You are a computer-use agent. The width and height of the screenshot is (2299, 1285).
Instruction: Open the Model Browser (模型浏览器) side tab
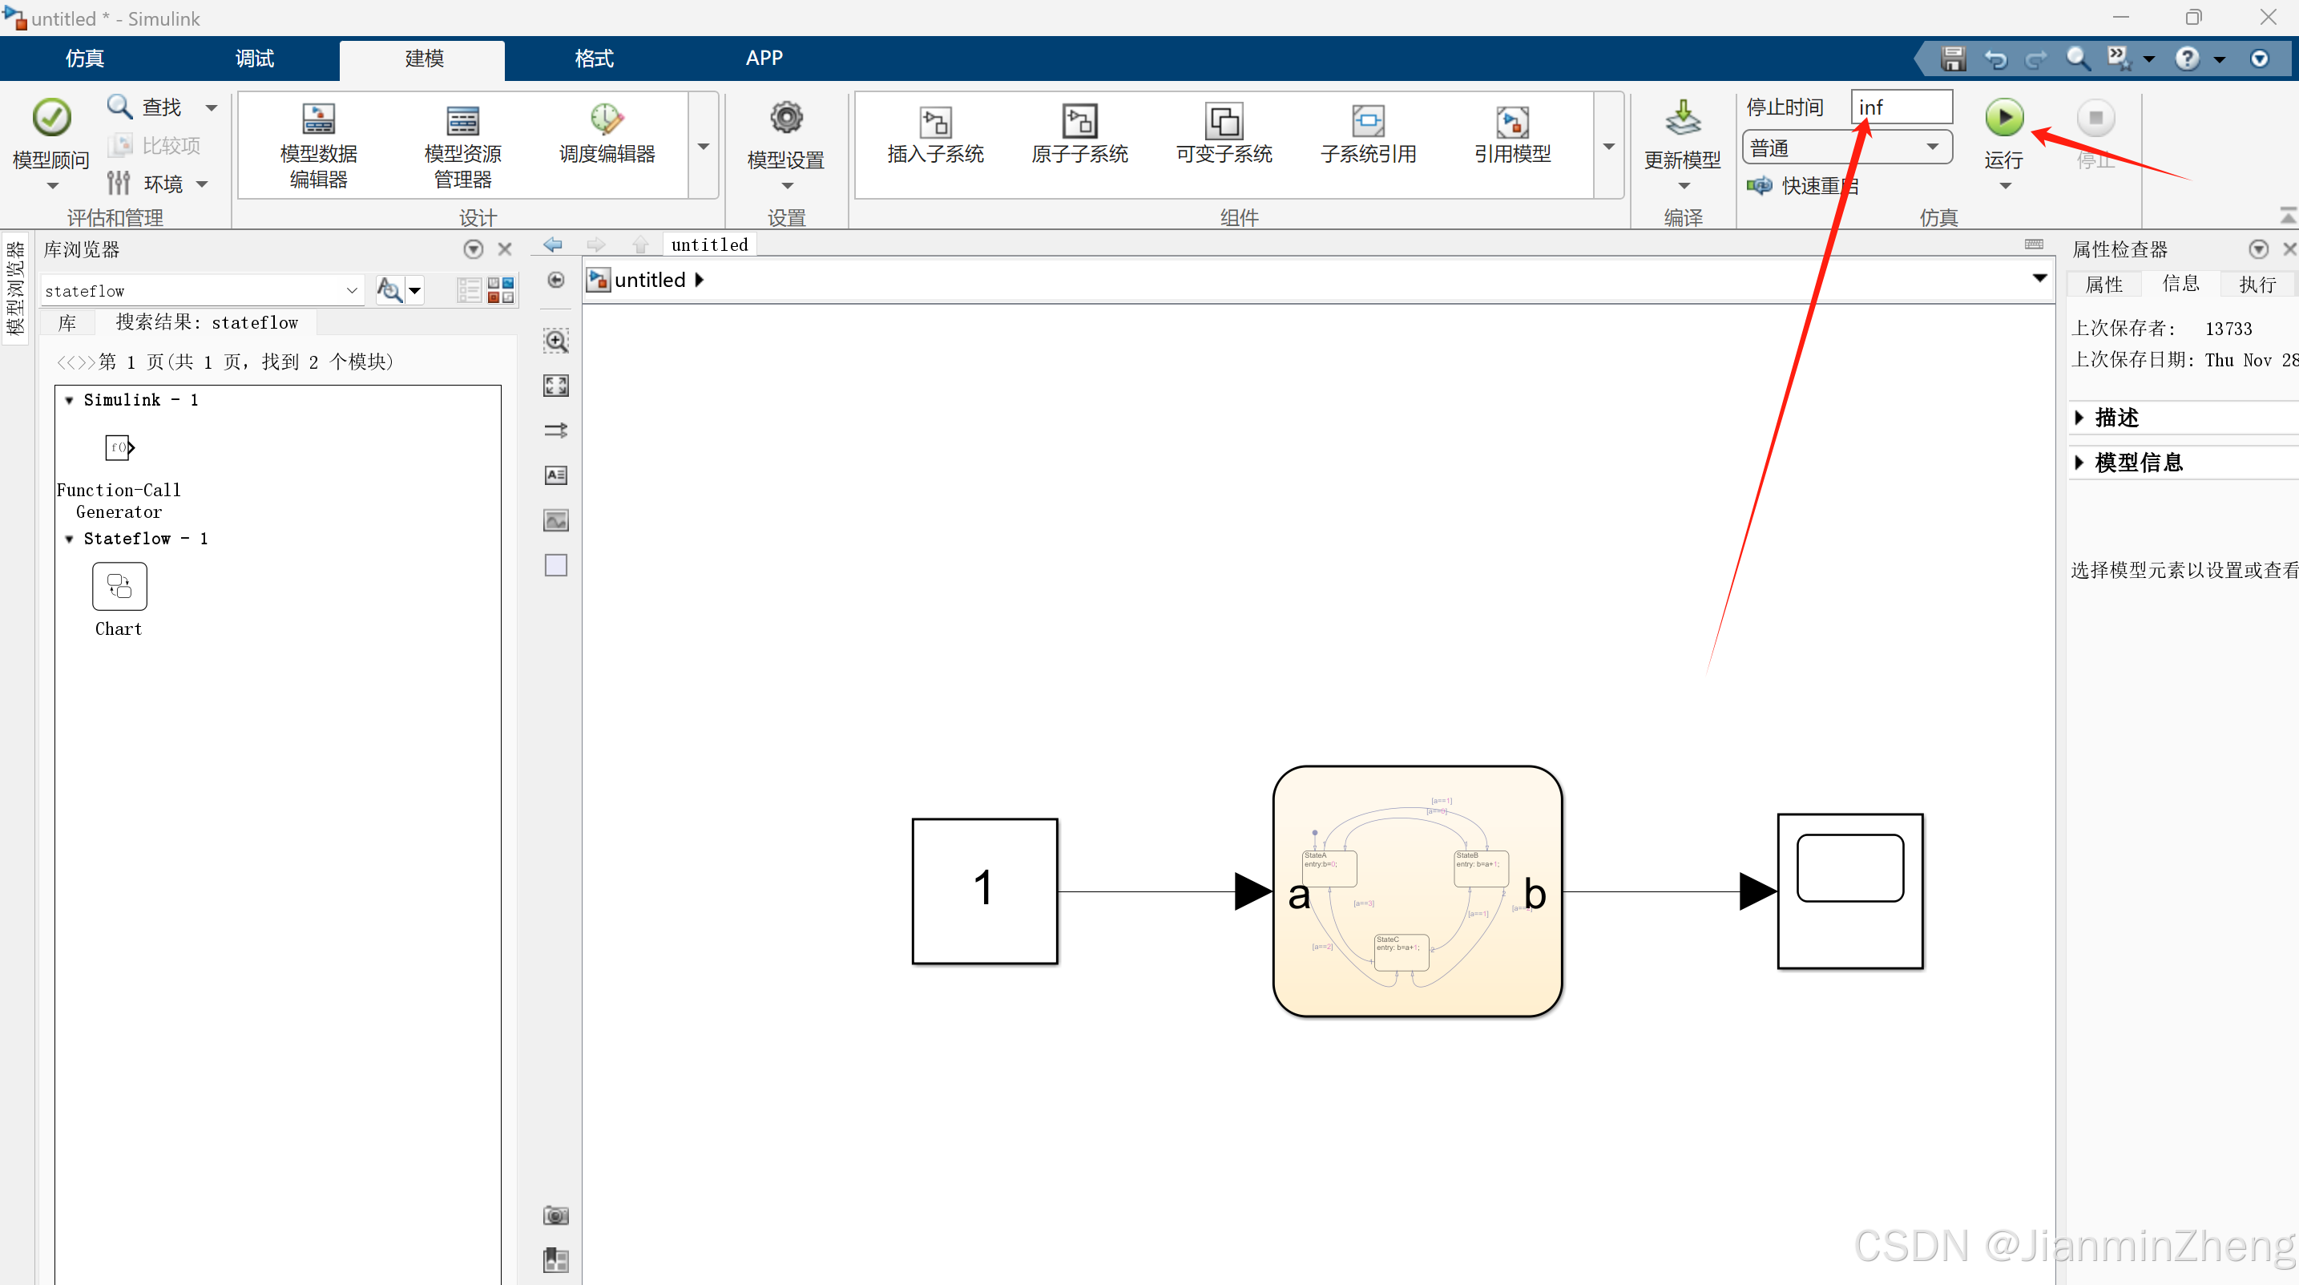15,288
